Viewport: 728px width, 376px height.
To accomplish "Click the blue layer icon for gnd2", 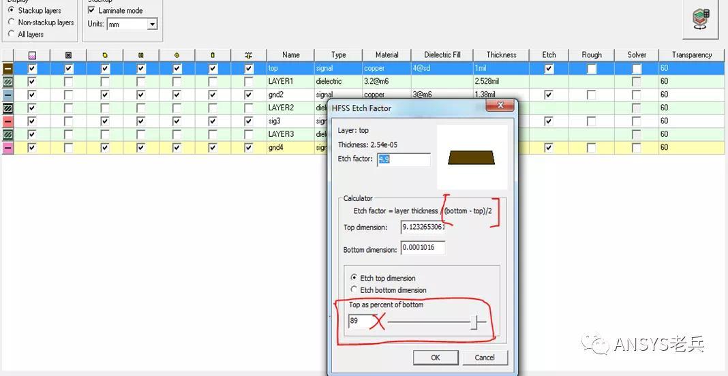I will [x=8, y=95].
